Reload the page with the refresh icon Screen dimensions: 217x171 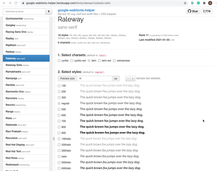pyautogui.click(x=16, y=3)
